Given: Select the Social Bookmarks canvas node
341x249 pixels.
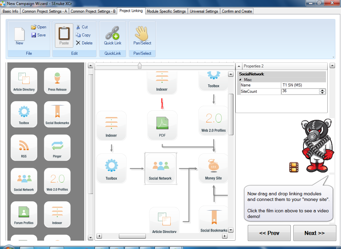Looking at the screenshot, I should [213, 219].
